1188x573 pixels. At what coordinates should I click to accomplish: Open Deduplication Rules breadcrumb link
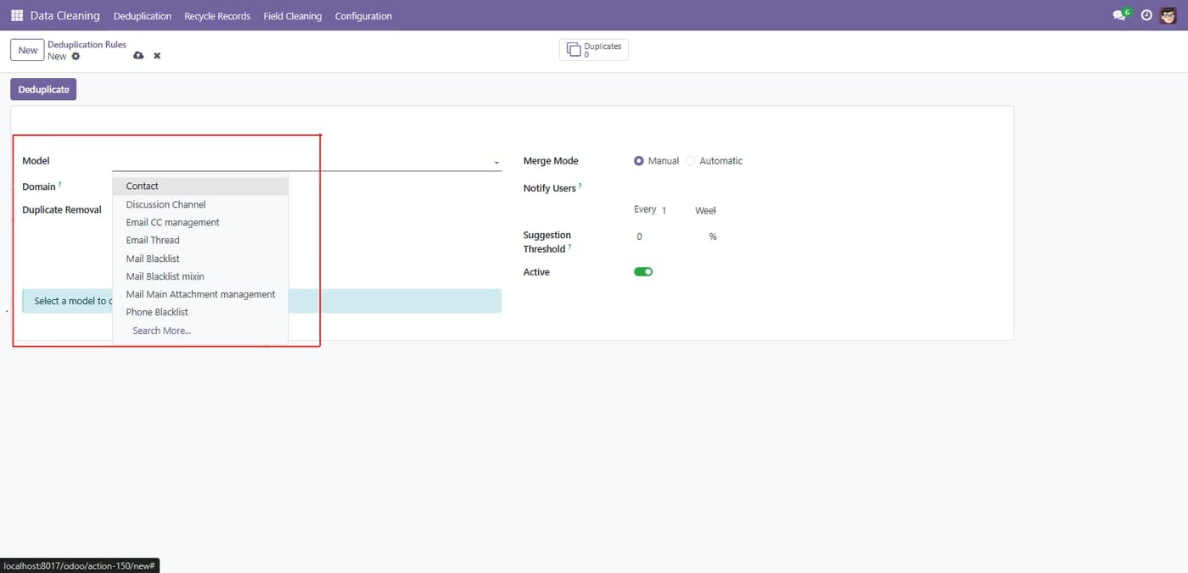pos(87,44)
